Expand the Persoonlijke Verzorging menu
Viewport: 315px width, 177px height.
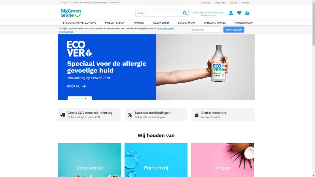click(79, 23)
